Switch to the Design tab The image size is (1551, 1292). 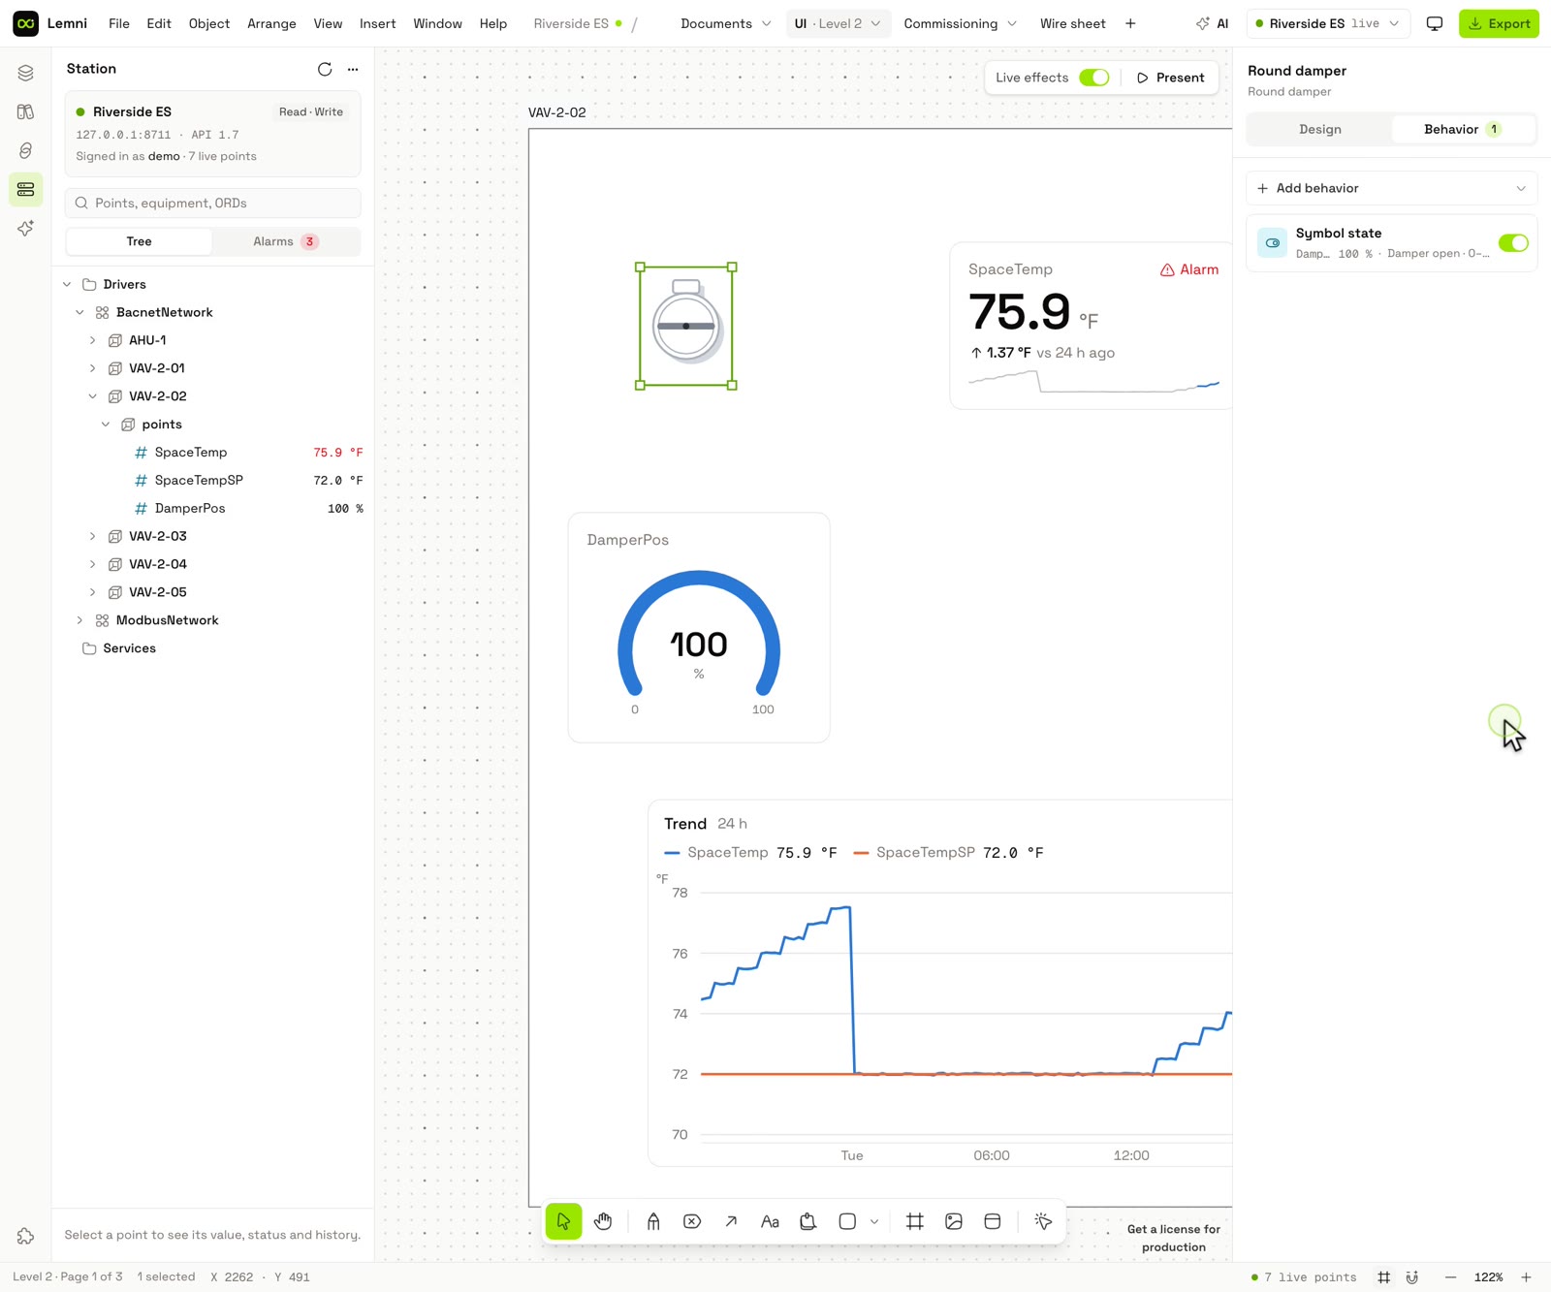coord(1319,129)
